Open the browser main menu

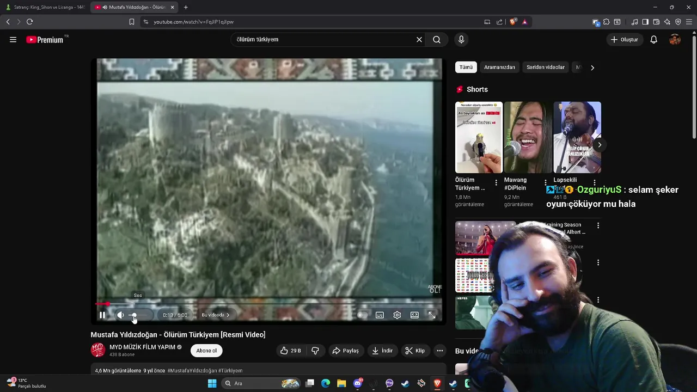tap(689, 22)
